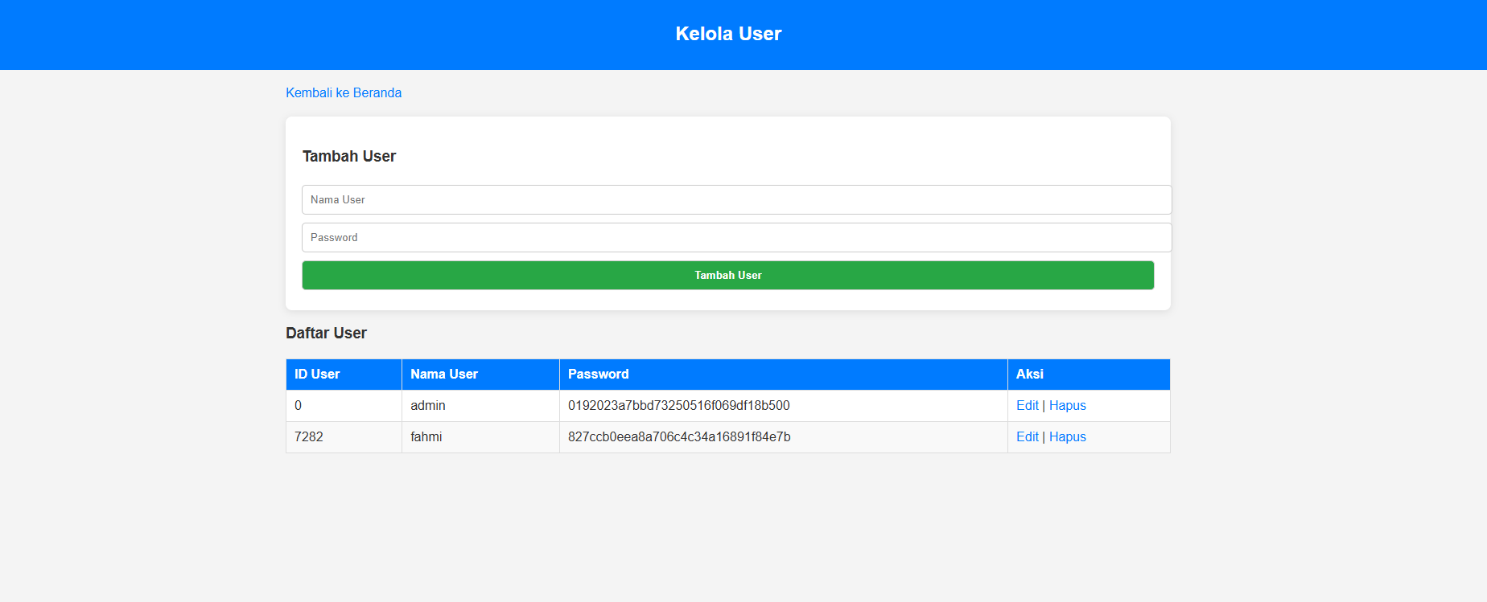This screenshot has width=1487, height=602.
Task: Click the Tambah User form heading
Action: coord(349,157)
